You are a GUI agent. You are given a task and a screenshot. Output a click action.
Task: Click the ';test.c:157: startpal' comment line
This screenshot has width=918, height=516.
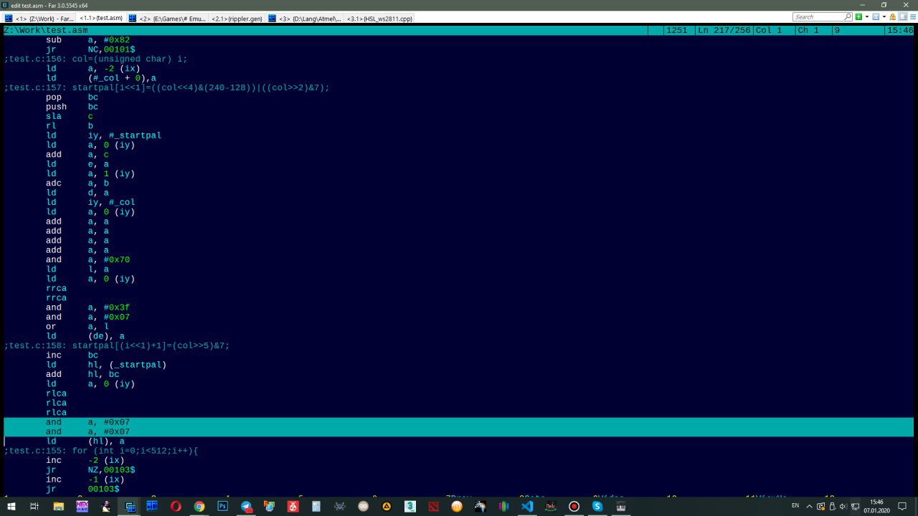pos(167,87)
